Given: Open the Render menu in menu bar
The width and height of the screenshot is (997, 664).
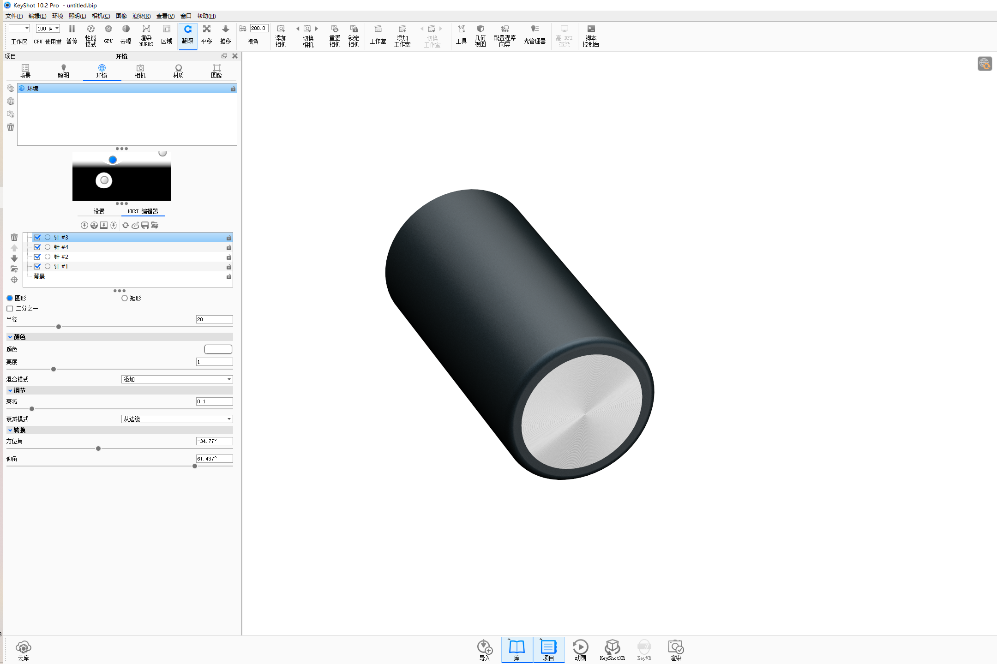Looking at the screenshot, I should (141, 16).
